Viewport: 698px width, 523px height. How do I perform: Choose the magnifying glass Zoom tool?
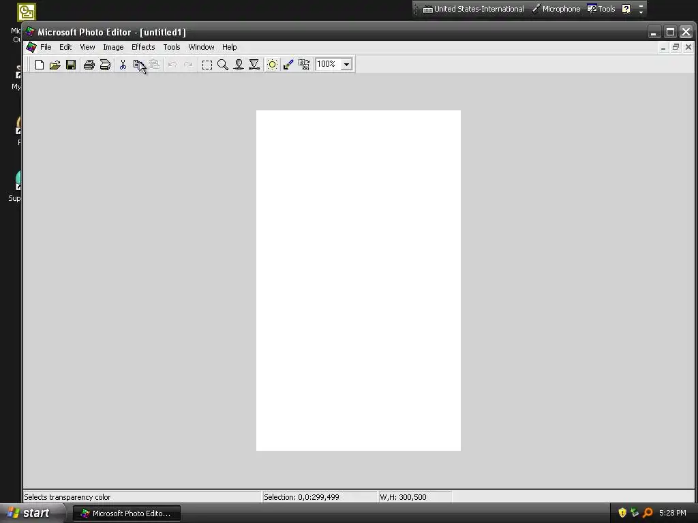tap(223, 65)
